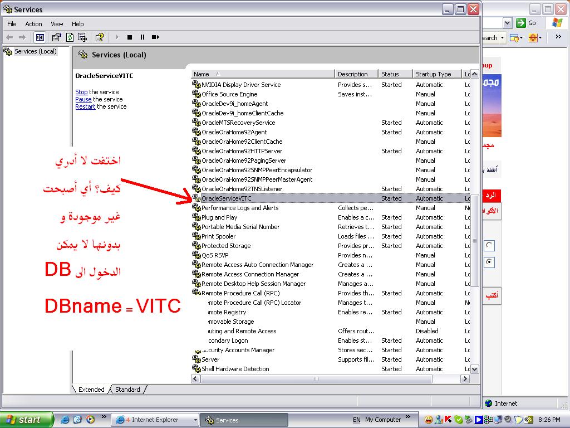Expand the Search toolbar dropdown arrow
This screenshot has height=428, width=570.
[502, 38]
